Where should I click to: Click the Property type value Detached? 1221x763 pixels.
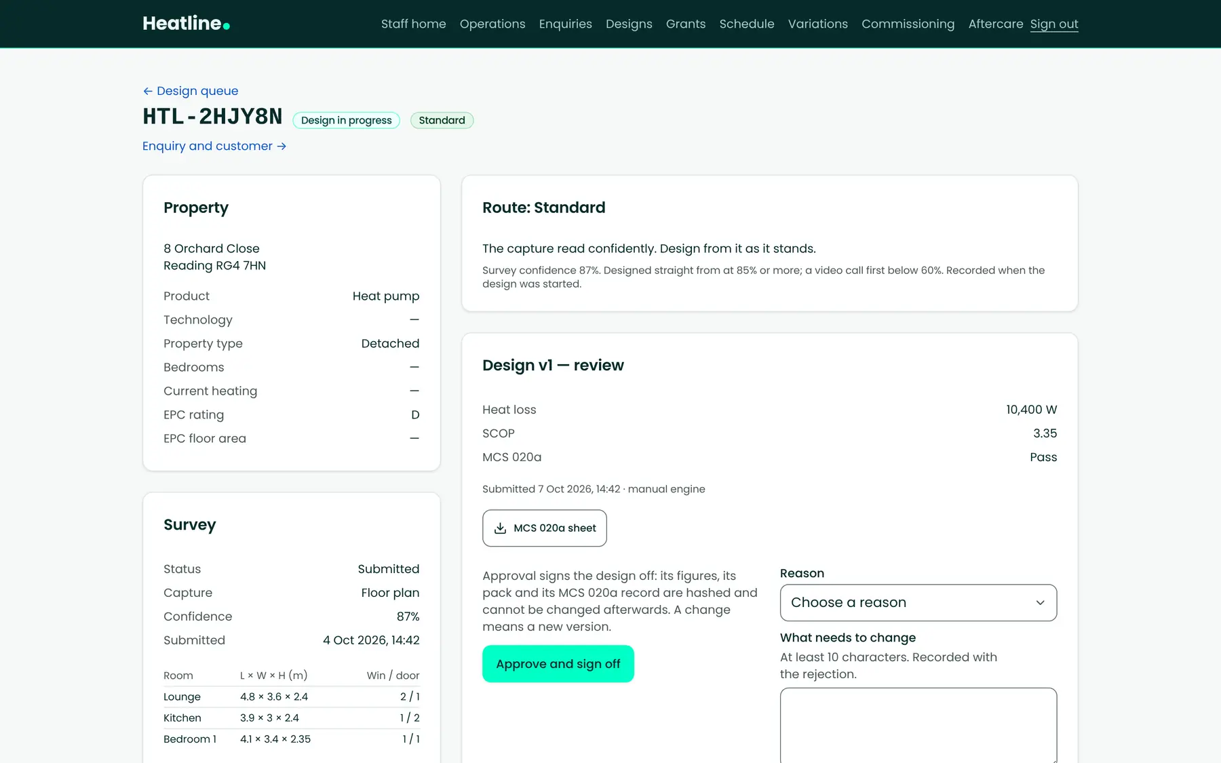390,344
